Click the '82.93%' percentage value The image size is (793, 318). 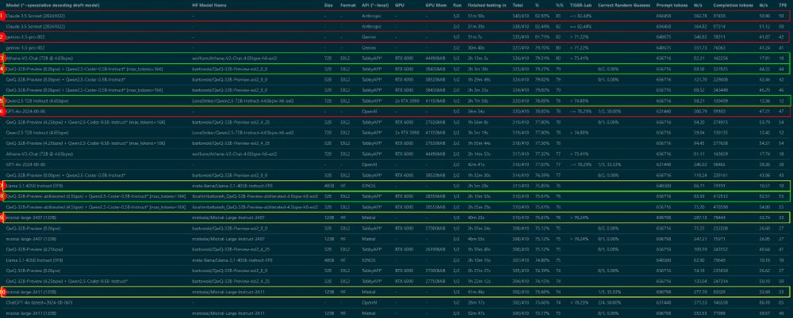tap(542, 16)
